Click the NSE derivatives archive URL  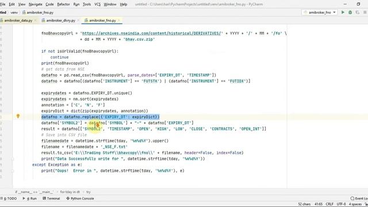(152, 33)
